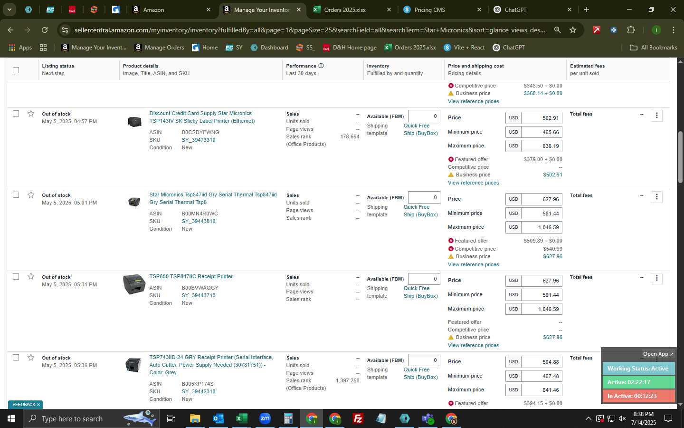This screenshot has height=428, width=684.
Task: Favorite the TSP800 TSP847IIC listing star
Action: [x=31, y=276]
